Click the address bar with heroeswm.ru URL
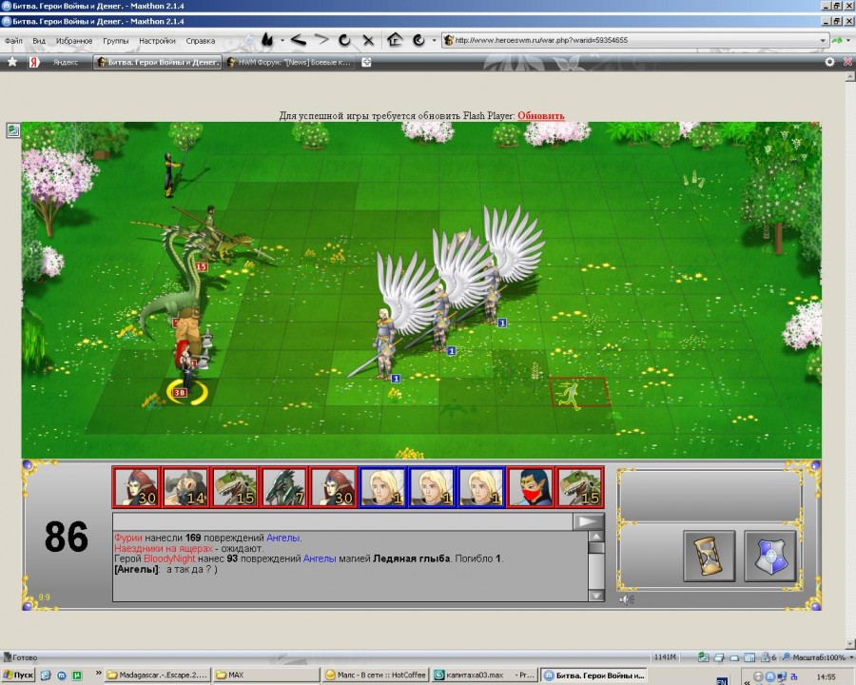856x685 pixels. click(x=634, y=40)
